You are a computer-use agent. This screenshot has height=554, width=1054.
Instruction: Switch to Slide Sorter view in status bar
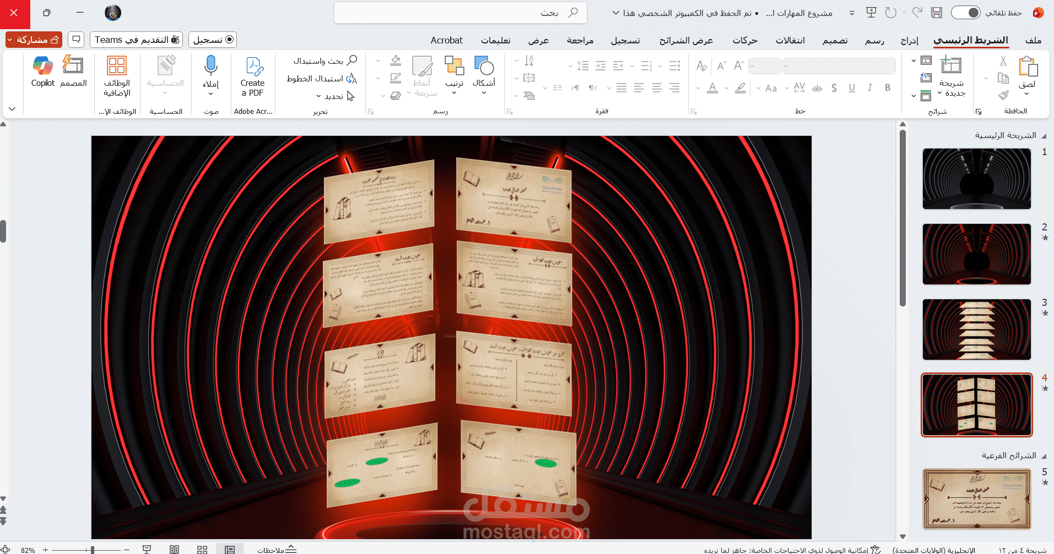(x=202, y=549)
